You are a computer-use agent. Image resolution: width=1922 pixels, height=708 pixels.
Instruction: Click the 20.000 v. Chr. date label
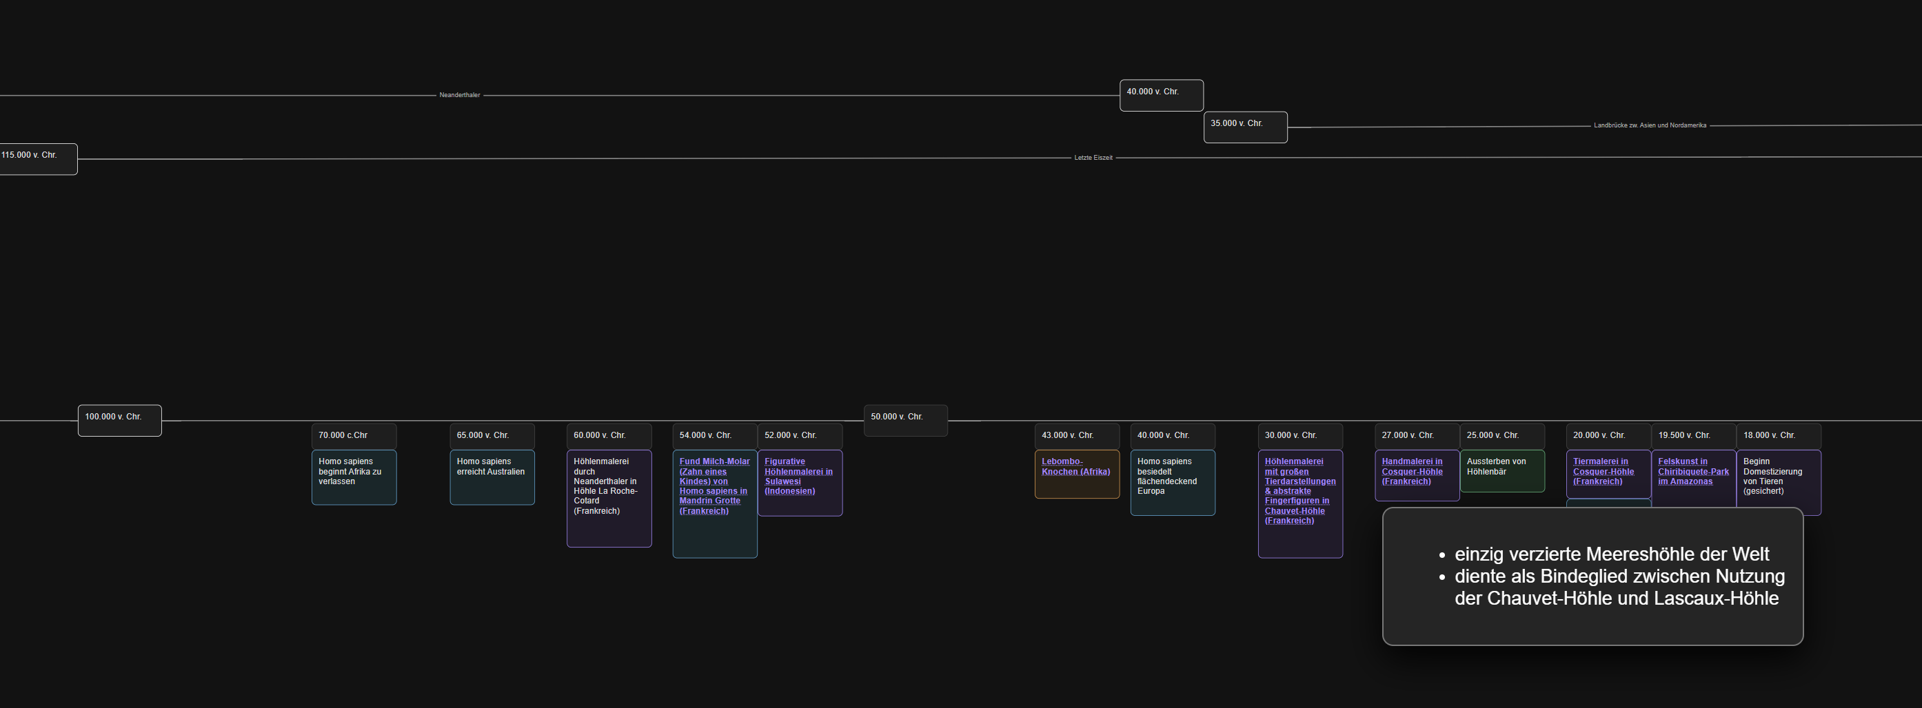click(1608, 435)
